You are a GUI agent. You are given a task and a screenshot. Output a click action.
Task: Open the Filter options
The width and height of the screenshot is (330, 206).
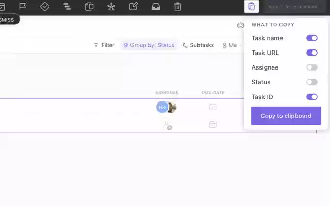coord(104,45)
